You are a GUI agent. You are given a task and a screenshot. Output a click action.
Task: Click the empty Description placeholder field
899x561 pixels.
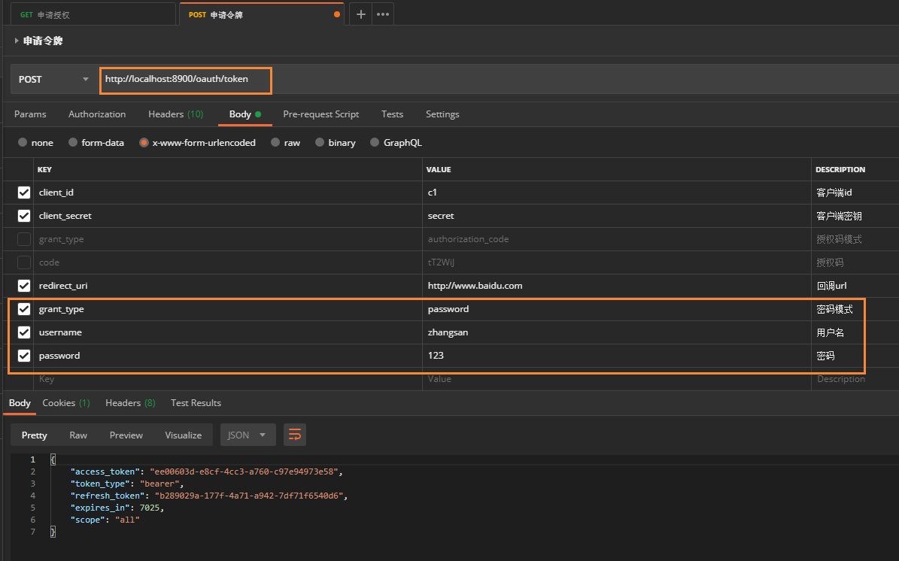[x=855, y=379]
